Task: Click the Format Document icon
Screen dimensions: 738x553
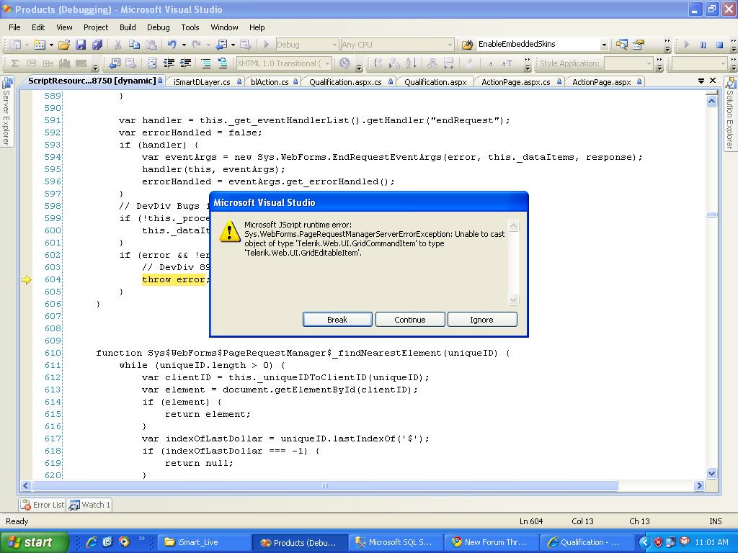Action: [x=152, y=63]
